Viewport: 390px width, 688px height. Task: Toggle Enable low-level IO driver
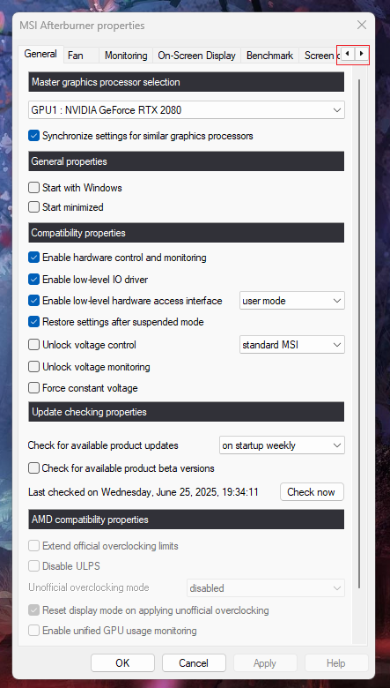[34, 279]
